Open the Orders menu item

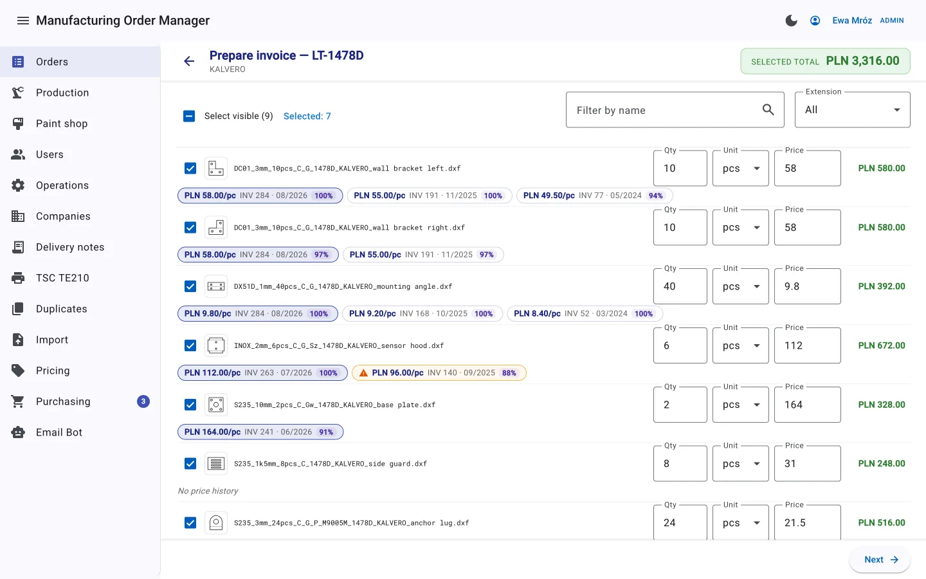pyautogui.click(x=80, y=62)
